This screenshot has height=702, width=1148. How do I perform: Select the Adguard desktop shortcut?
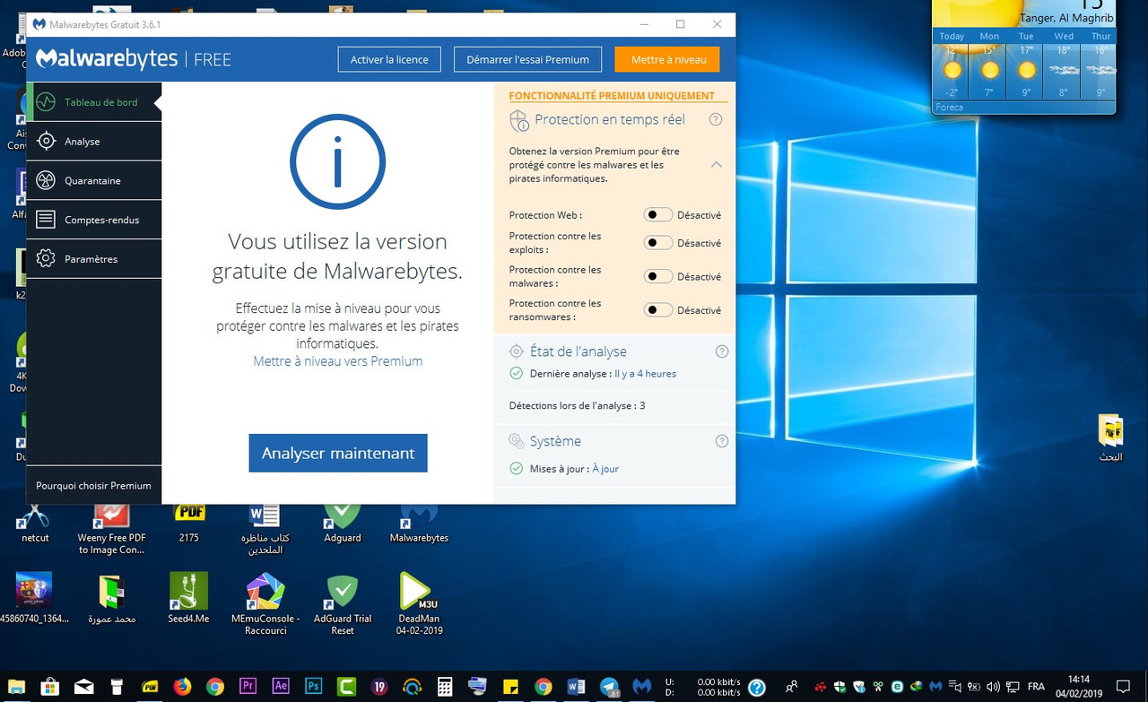pos(343,524)
